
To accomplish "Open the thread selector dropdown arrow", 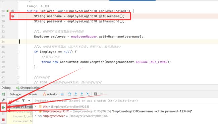I will point(29,101).
